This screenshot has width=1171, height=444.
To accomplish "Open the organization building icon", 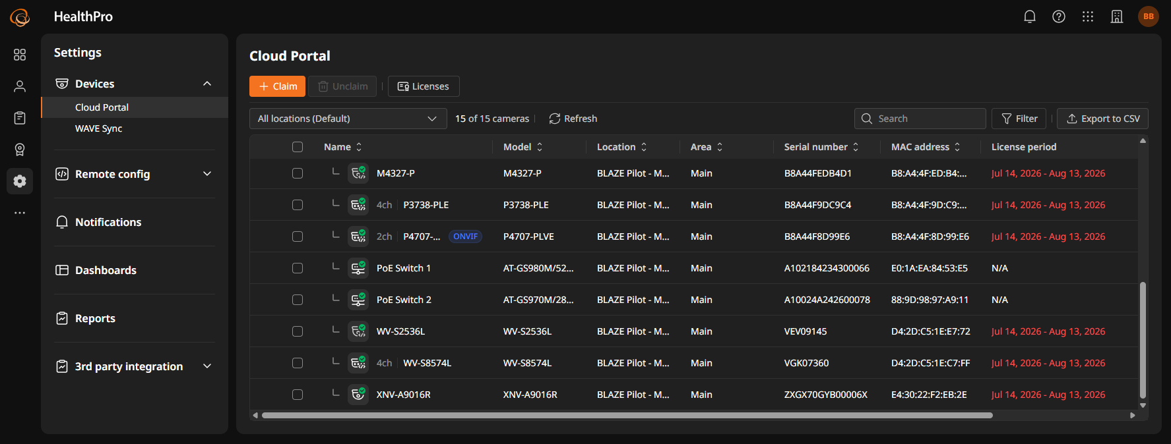I will point(1117,16).
